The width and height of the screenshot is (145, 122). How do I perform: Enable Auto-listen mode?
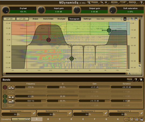(x=48, y=19)
